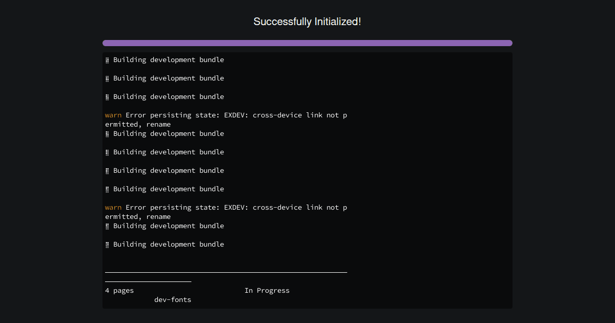615x323 pixels.
Task: Click the dev-fonts query link
Action: pos(173,299)
